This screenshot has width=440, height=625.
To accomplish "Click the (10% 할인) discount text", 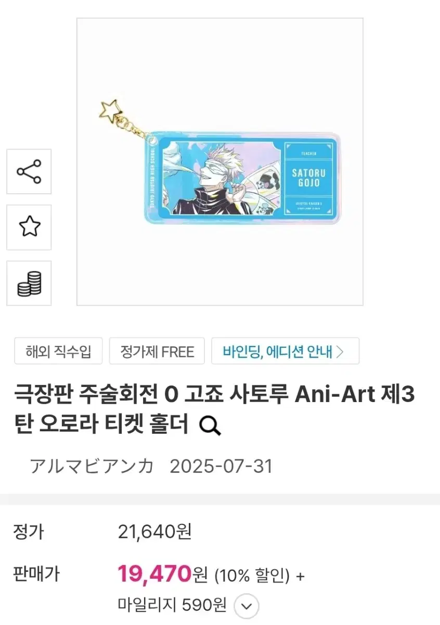I will (x=250, y=576).
